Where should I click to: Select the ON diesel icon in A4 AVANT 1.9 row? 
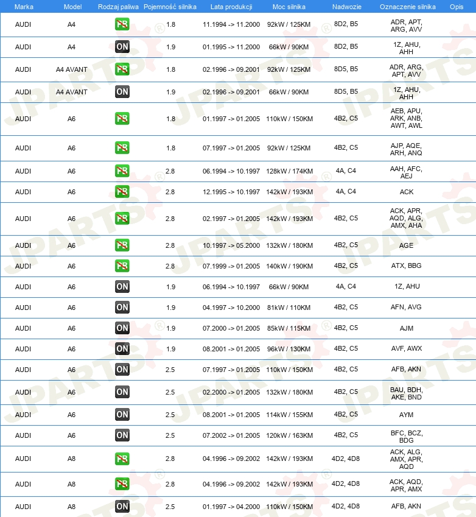coord(122,92)
